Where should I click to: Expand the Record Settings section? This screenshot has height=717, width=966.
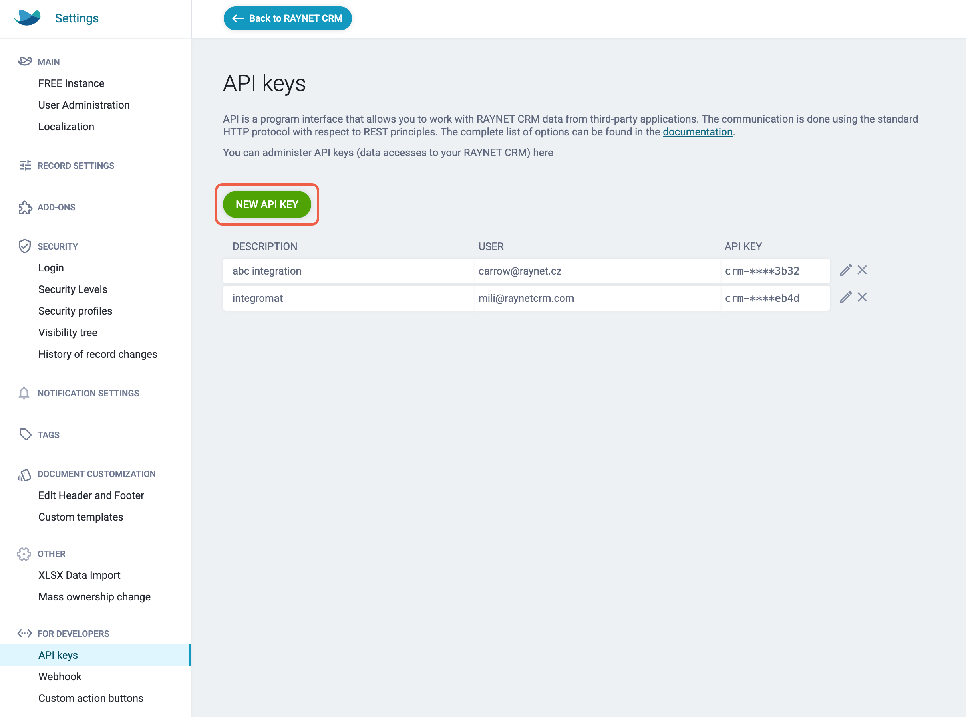point(76,166)
